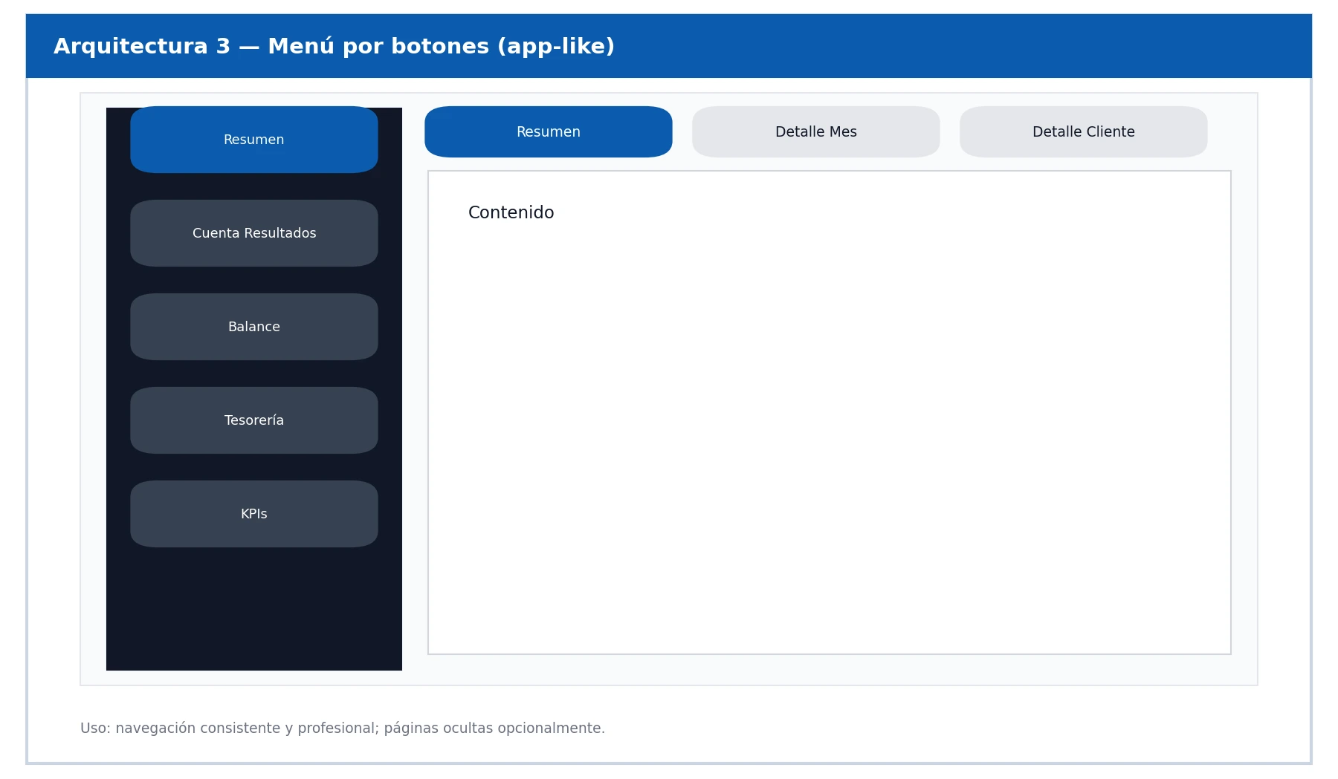
Task: Open the Cuenta Resultados section
Action: [x=253, y=233]
